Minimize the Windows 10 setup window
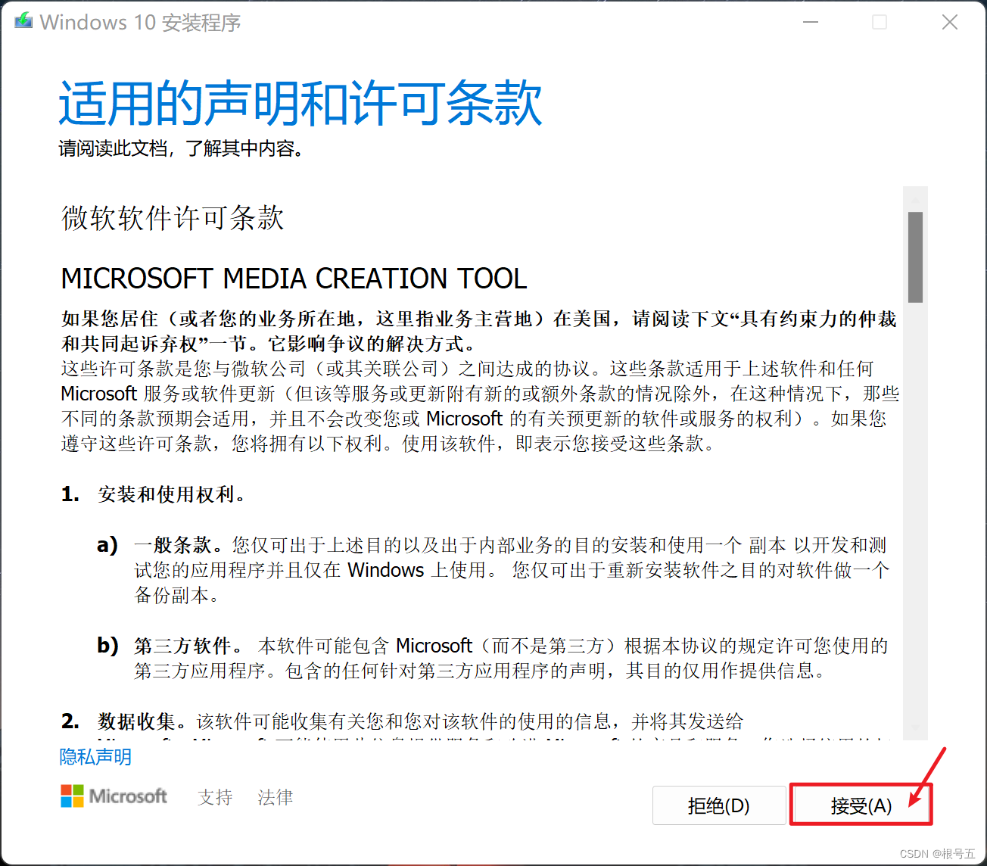This screenshot has width=987, height=866. point(811,22)
